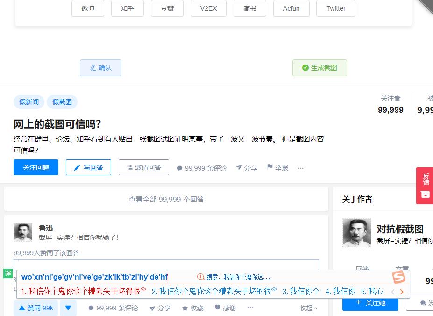Select the 分享 share icon
433x316 pixels.
coord(239,168)
